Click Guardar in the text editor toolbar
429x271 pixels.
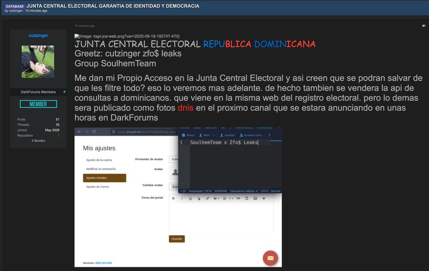[x=227, y=135]
